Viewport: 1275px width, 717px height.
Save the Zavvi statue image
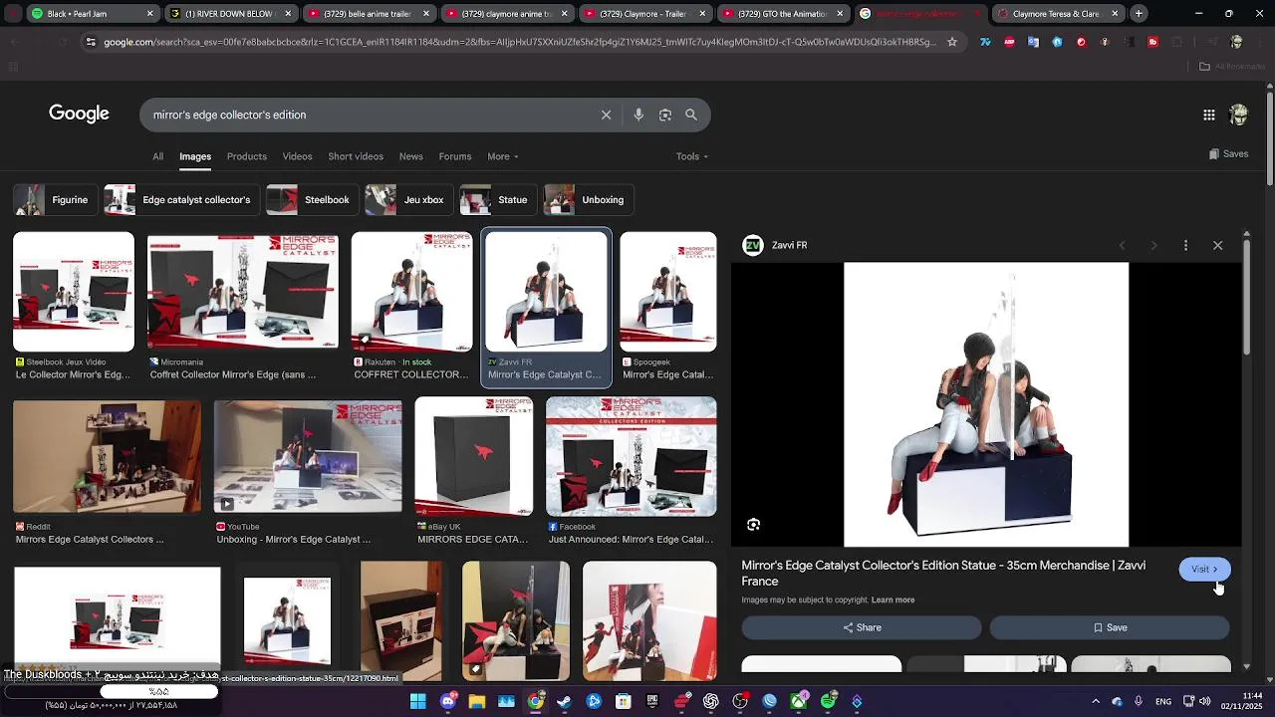(x=1110, y=627)
